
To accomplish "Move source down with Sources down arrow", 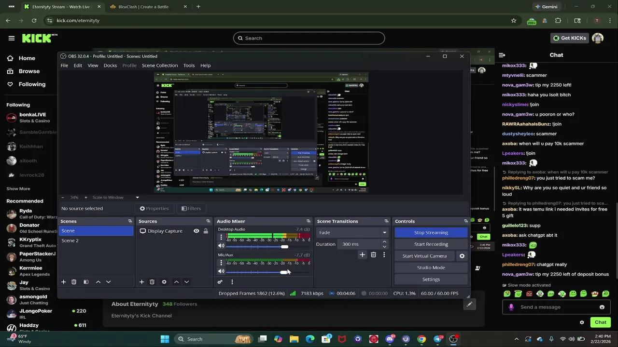I will pos(186,282).
